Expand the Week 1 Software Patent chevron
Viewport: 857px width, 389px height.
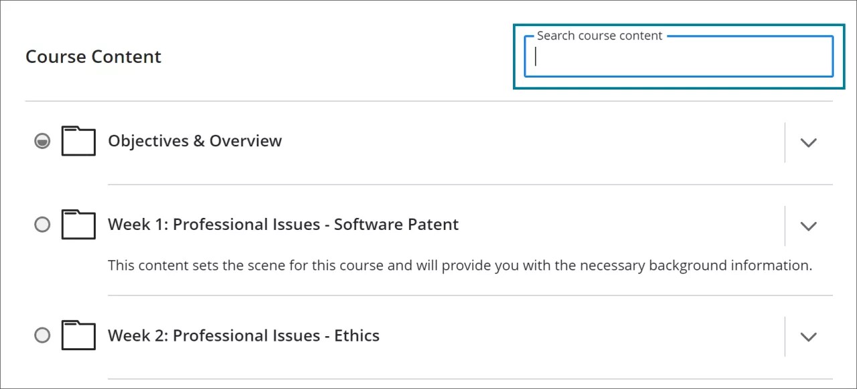coord(809,227)
